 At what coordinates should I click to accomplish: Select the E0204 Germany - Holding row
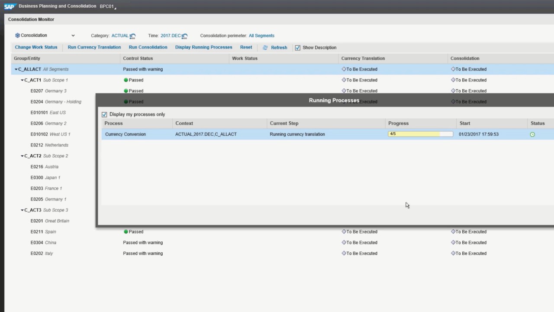(56, 102)
